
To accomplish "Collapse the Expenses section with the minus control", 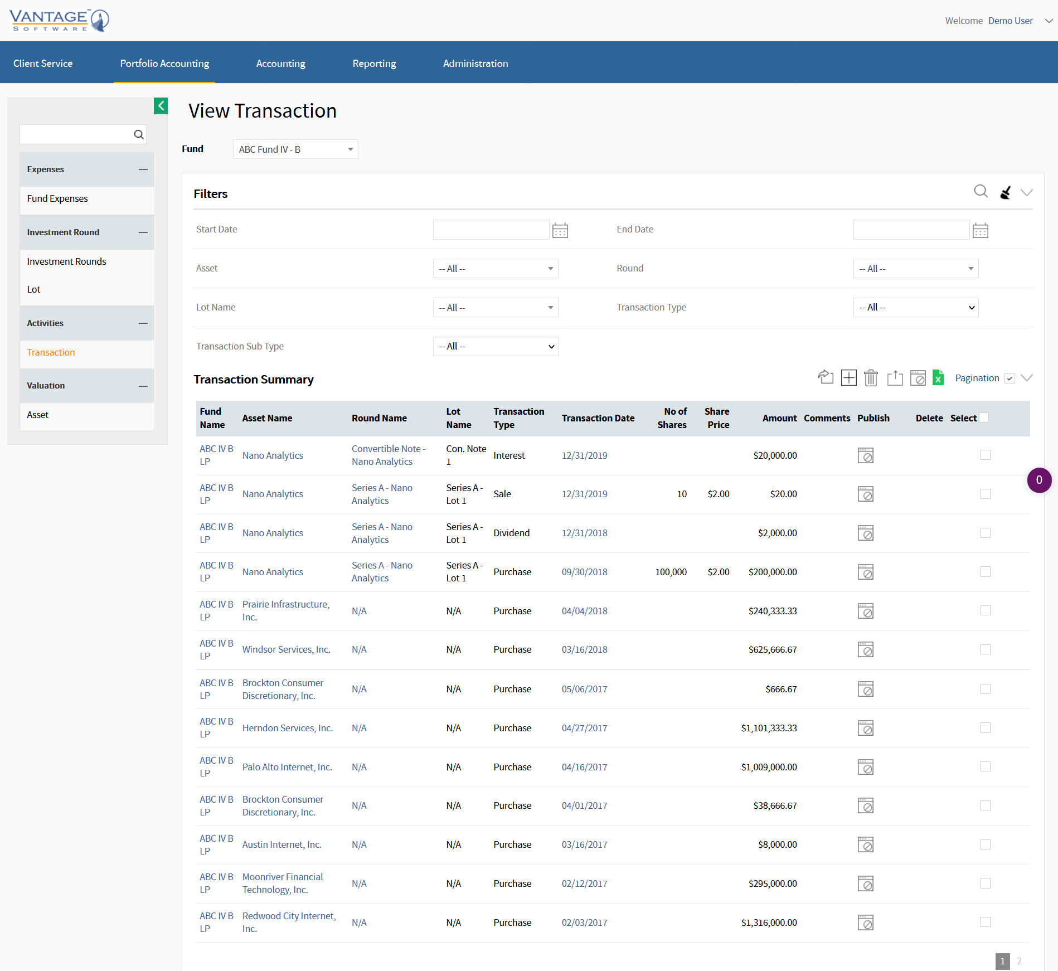I will tap(143, 169).
